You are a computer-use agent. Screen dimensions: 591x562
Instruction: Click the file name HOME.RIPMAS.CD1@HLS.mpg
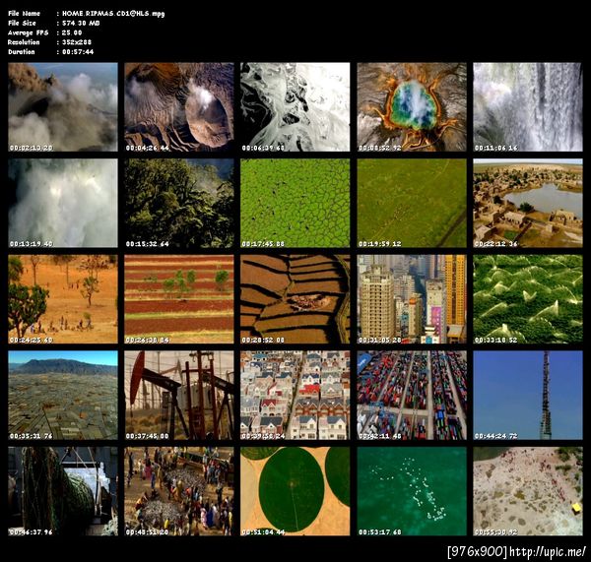(113, 14)
